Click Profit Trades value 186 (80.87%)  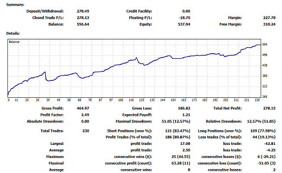click(177, 137)
